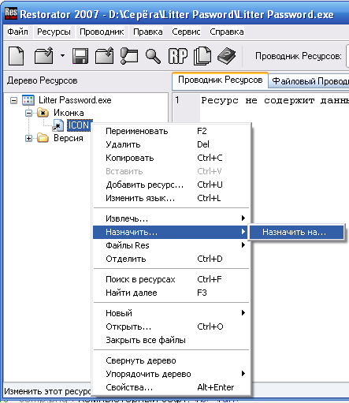Open the Файлы Res submenu
This screenshot has height=403, width=349.
(171, 245)
